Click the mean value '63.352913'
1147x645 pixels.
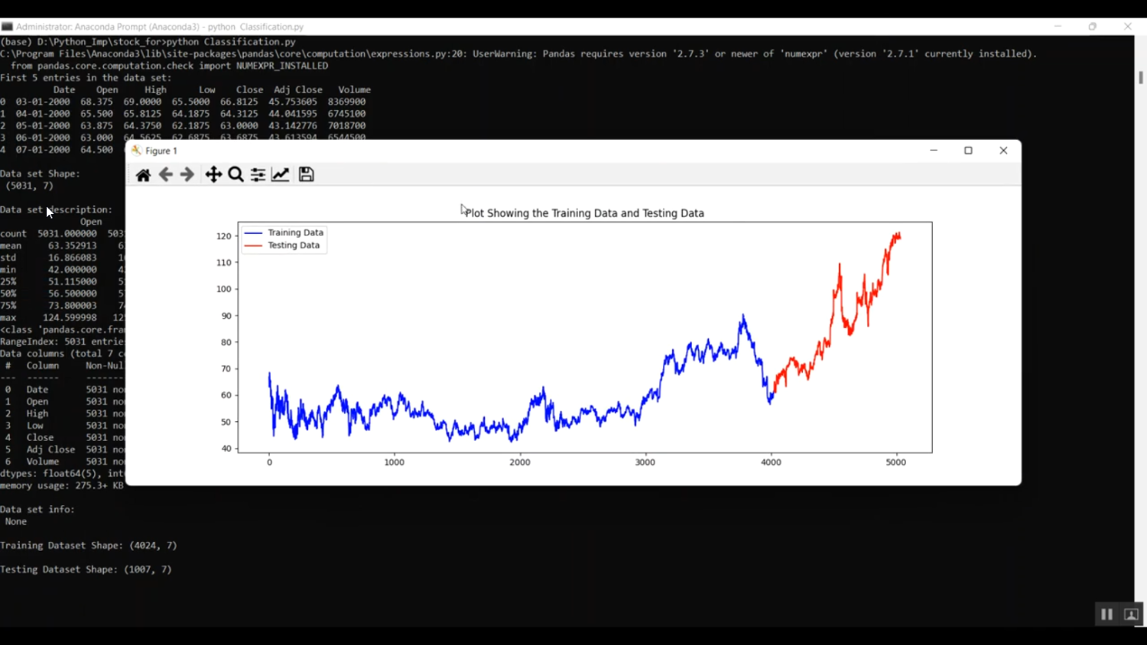(73, 246)
